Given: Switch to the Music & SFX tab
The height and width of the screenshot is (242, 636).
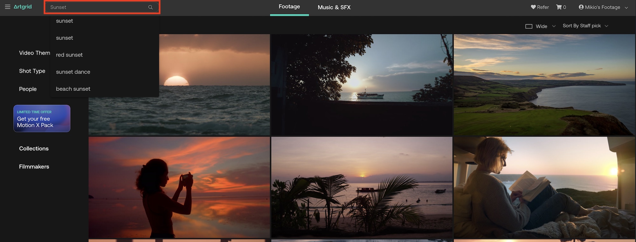Looking at the screenshot, I should (x=334, y=7).
